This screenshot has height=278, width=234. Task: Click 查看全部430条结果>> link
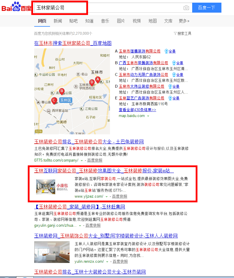(x=137, y=110)
